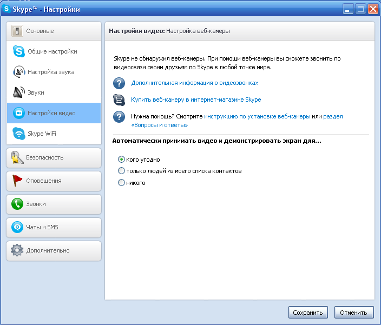Viewport: 381px width, 325px height.
Task: Expand the Безопасность settings section
Action: [54, 157]
